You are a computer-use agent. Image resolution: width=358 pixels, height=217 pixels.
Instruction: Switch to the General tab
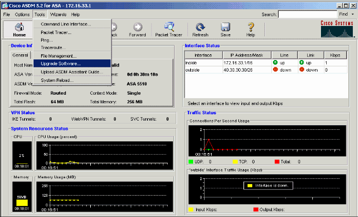pos(20,55)
